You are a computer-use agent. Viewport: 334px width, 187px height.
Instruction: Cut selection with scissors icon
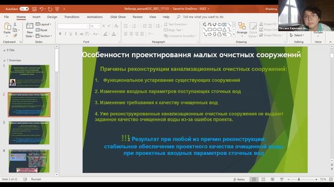(x=15, y=24)
